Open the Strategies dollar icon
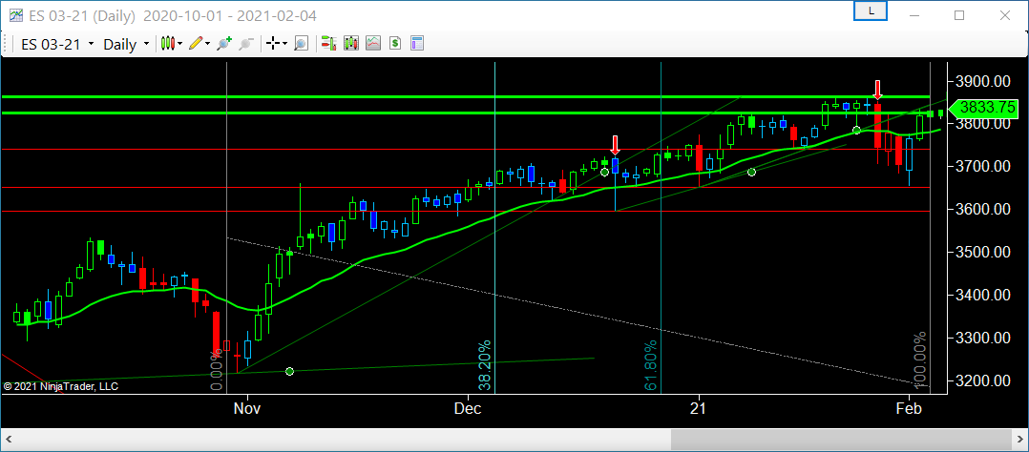The width and height of the screenshot is (1029, 452). [x=394, y=44]
